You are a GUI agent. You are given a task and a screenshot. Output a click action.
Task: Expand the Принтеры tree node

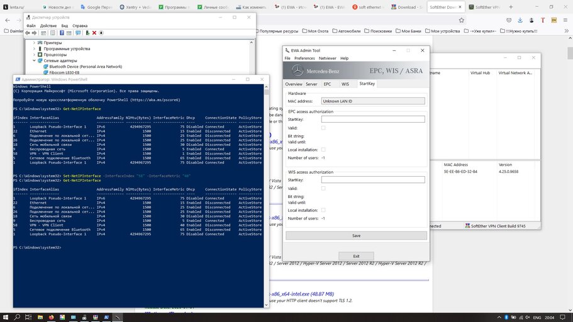(x=34, y=43)
